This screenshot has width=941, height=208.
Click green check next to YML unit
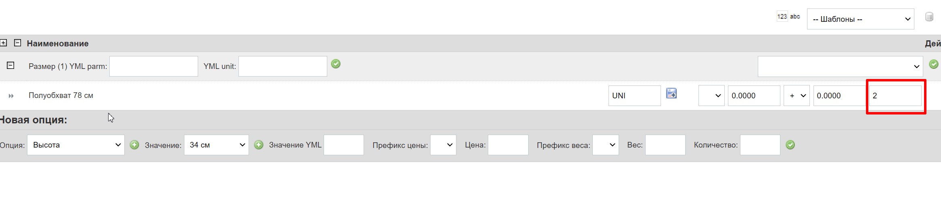click(336, 64)
